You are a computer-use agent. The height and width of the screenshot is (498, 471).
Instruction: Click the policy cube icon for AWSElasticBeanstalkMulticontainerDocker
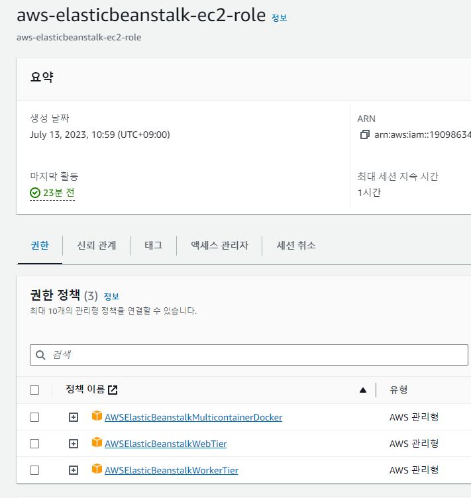[x=97, y=416]
